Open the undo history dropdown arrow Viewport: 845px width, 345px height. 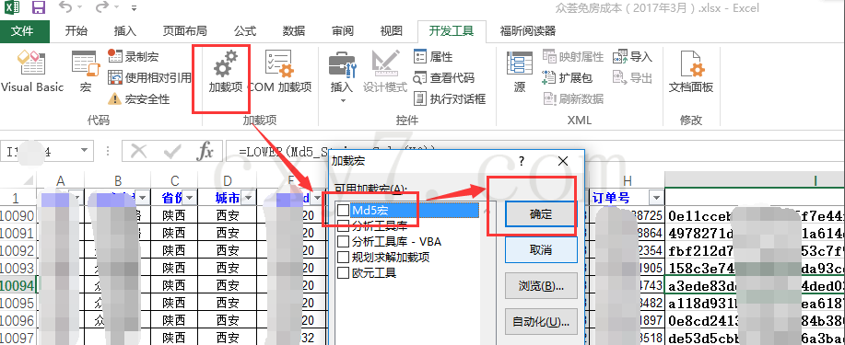(79, 7)
